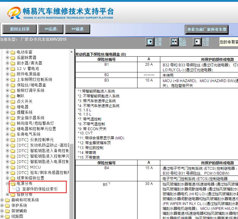Click the 返回主目录 button
The width and height of the screenshot is (238, 219).
(19, 29)
